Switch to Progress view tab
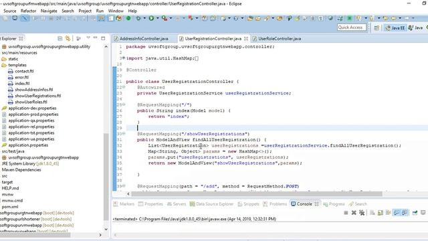Screen dimensions: 428x241 (334, 204)
